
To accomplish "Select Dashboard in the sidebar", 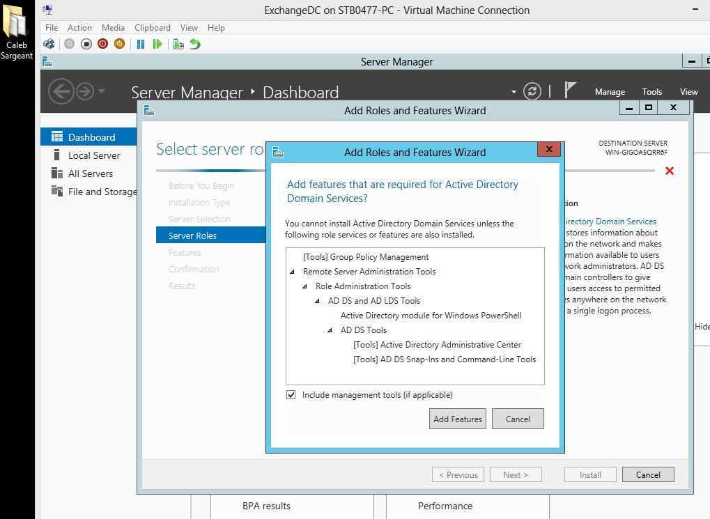I will click(x=88, y=137).
